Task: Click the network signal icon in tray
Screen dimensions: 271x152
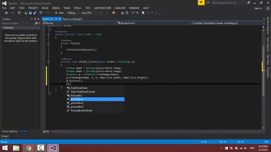Action: (x=241, y=148)
